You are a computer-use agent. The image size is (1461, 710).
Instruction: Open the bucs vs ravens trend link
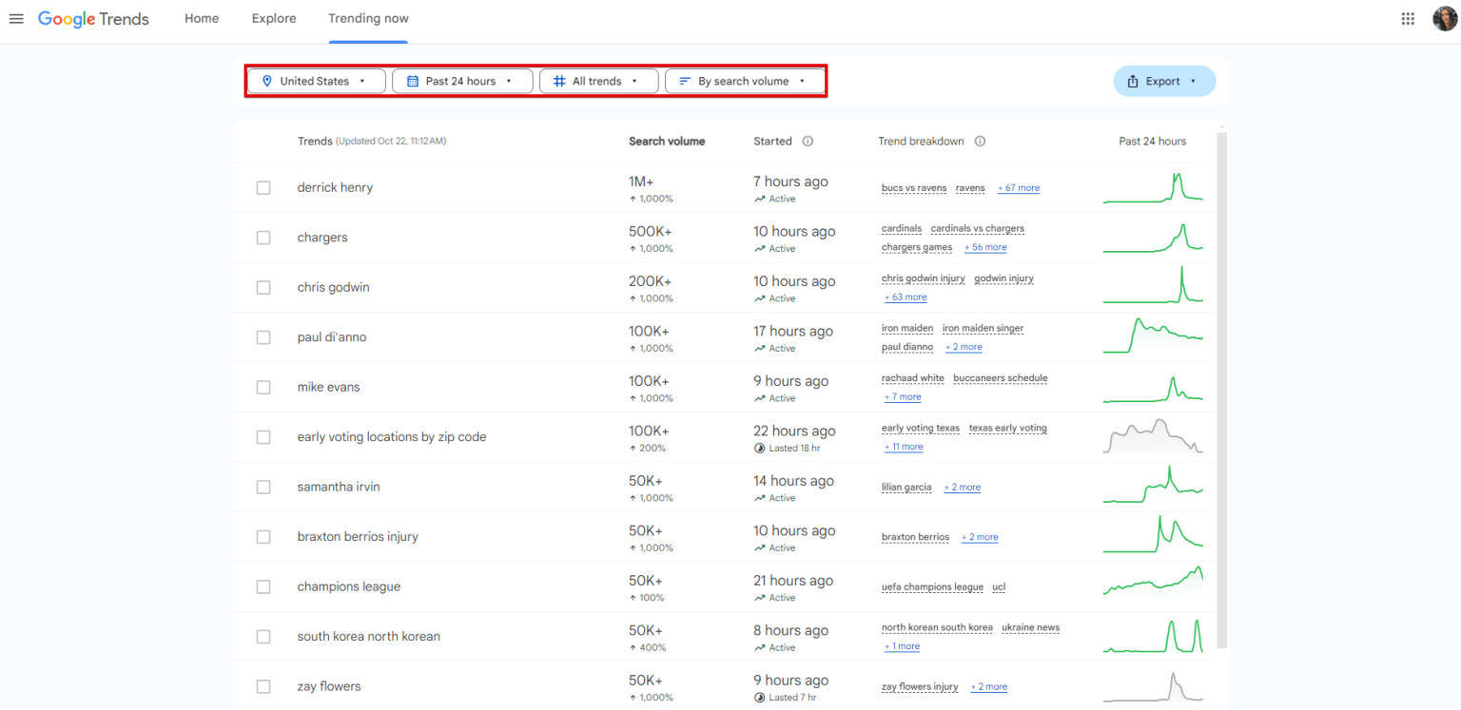913,187
